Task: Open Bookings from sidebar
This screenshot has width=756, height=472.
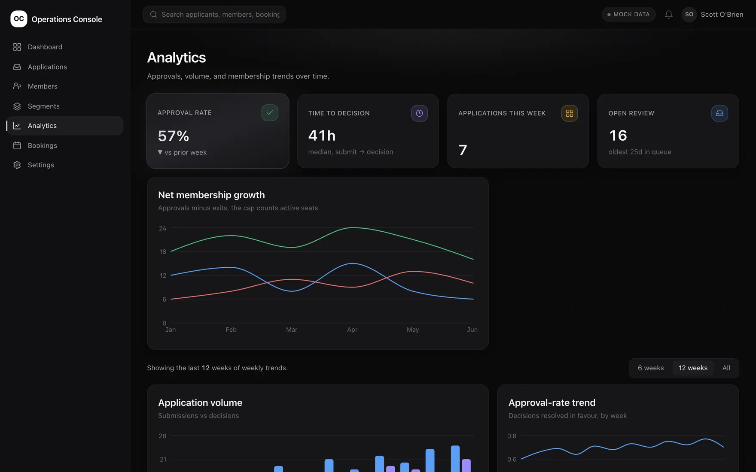Action: pos(65,145)
